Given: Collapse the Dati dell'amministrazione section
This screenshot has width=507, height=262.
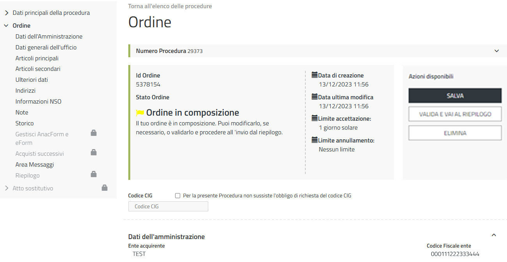Looking at the screenshot, I should coord(494,235).
